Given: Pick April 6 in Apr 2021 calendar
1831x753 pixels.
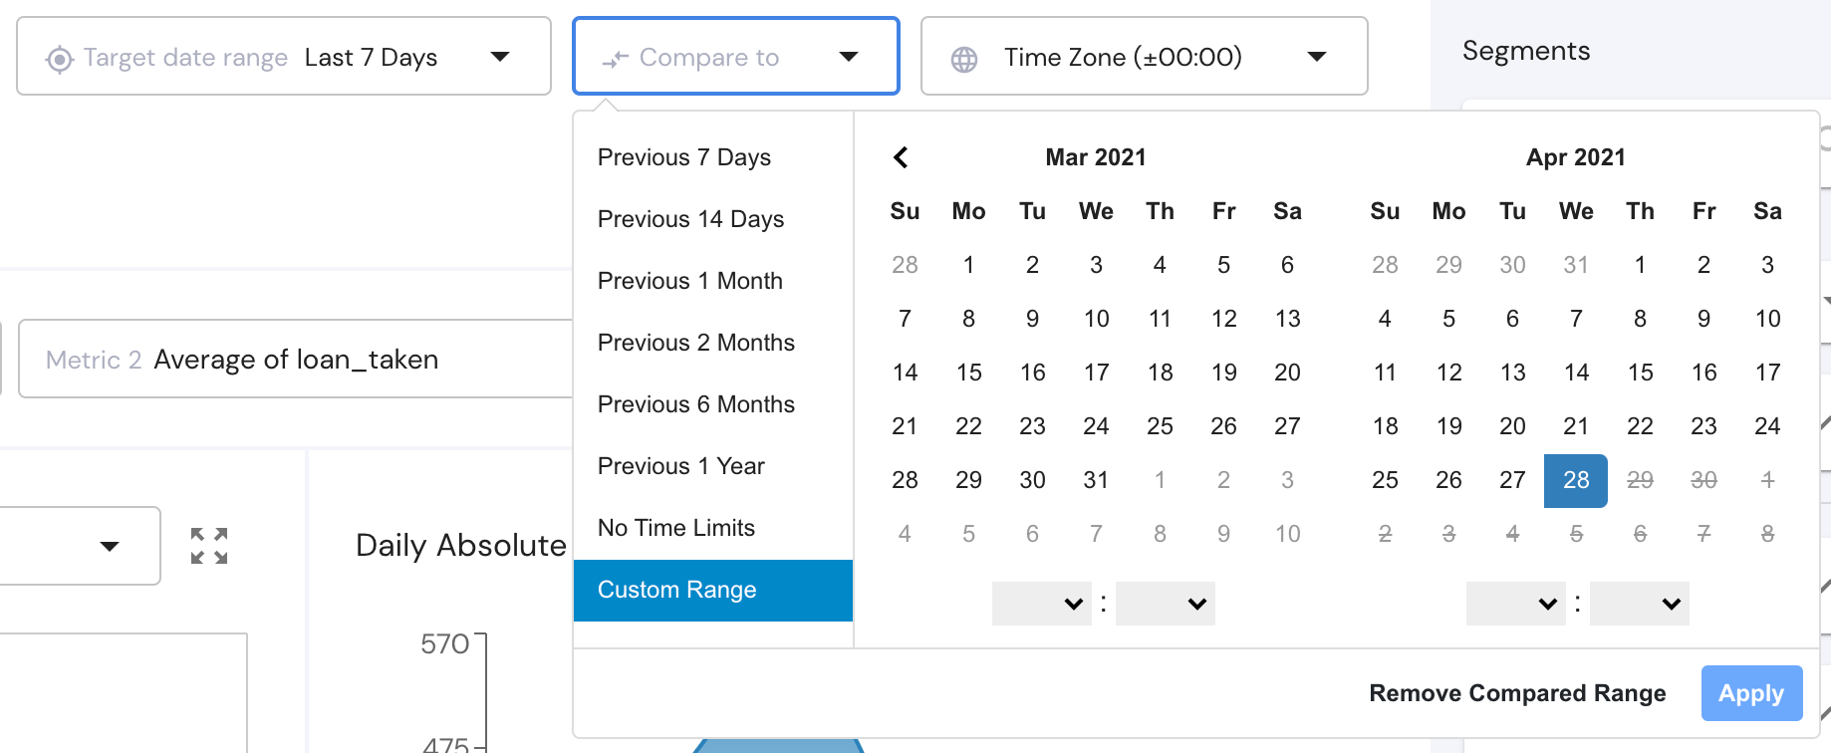Looking at the screenshot, I should (x=1512, y=319).
